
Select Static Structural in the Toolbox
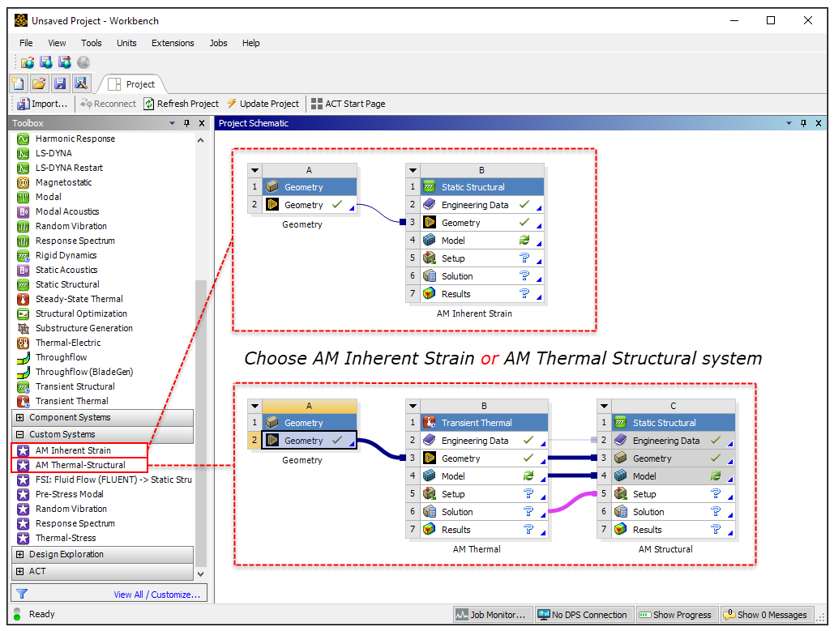pos(67,284)
